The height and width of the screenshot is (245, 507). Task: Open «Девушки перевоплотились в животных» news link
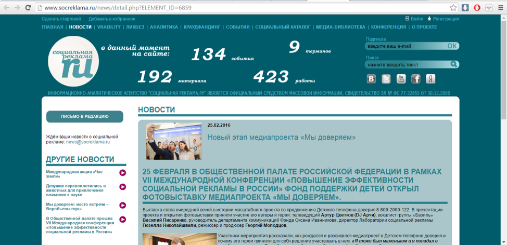pyautogui.click(x=75, y=190)
